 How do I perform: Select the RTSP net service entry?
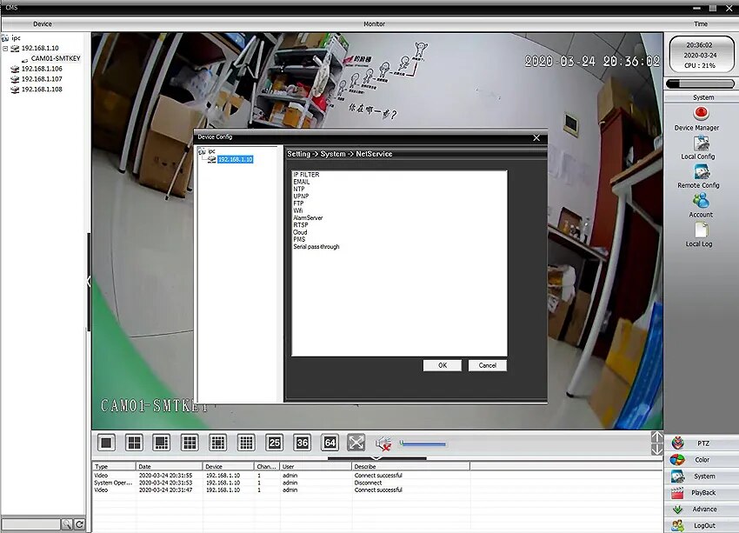(301, 225)
